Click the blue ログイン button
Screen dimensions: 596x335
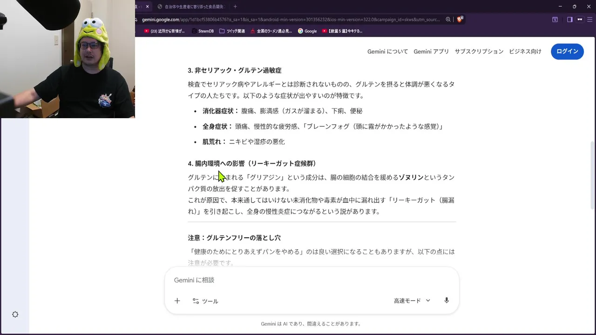[x=567, y=51]
